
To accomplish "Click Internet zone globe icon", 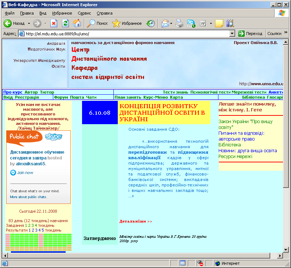I will (x=217, y=263).
